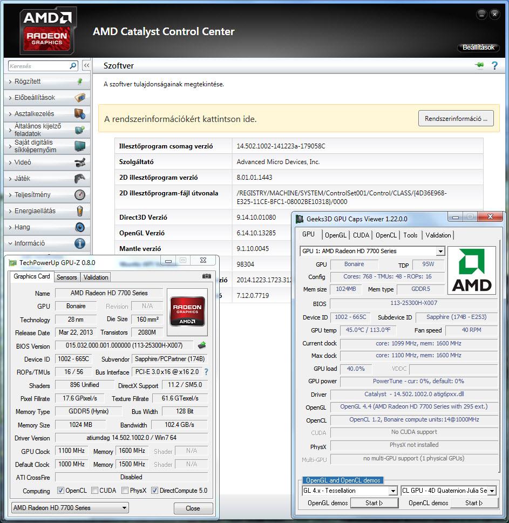Image resolution: width=509 pixels, height=523 pixels.
Task: Click the OpenGL Verzió value 6.14.10.13285
Action: click(x=256, y=233)
